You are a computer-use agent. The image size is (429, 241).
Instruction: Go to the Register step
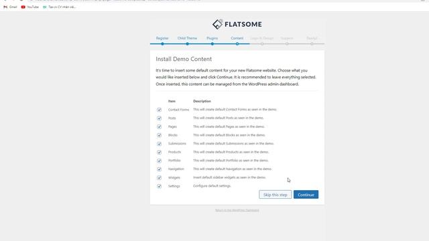tap(162, 38)
